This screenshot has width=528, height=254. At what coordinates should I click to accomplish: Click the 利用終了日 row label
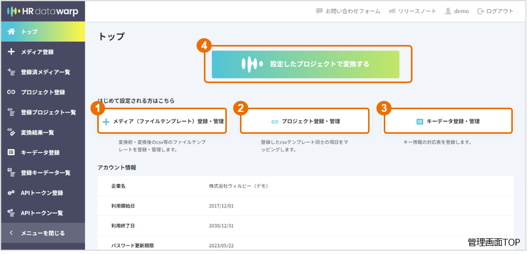click(x=123, y=226)
